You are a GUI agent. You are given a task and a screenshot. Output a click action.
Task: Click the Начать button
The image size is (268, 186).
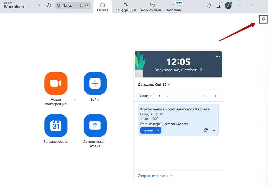tap(148, 130)
